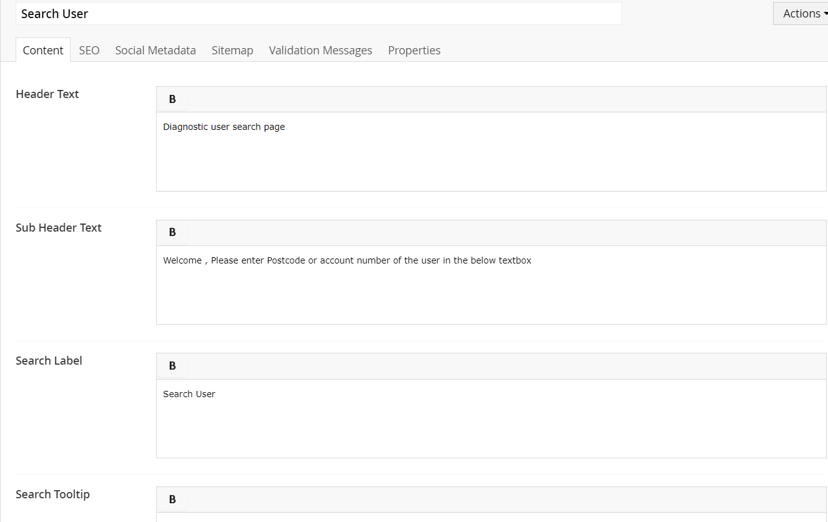The image size is (828, 522).
Task: Click the Search Tooltip field label
Action: coord(52,494)
